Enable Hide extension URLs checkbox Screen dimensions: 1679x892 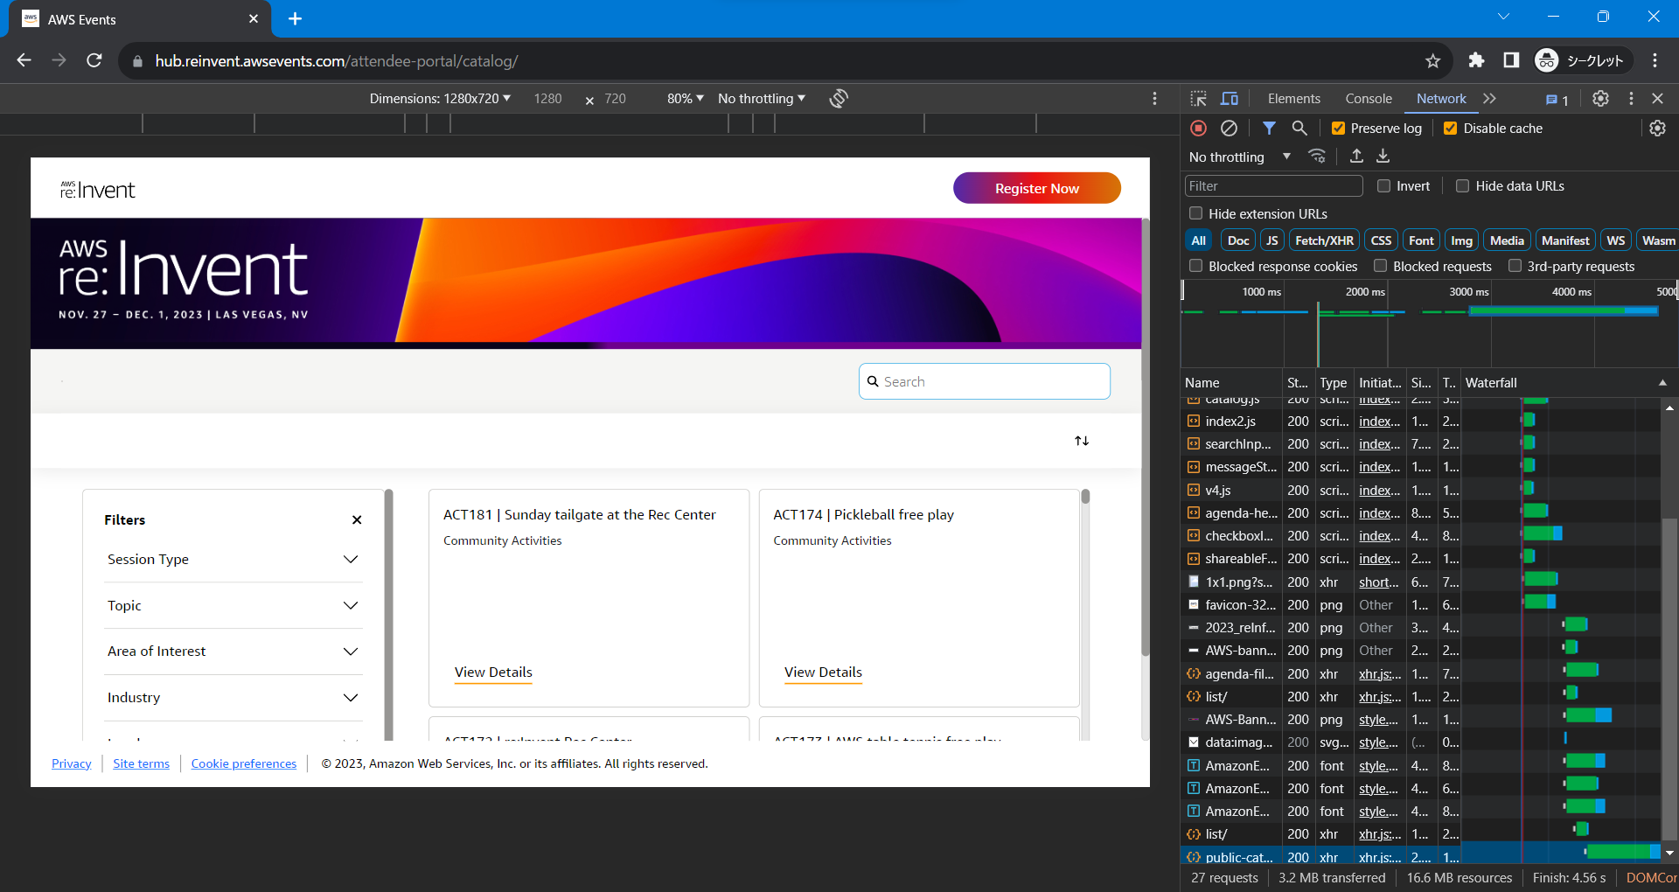pyautogui.click(x=1195, y=213)
